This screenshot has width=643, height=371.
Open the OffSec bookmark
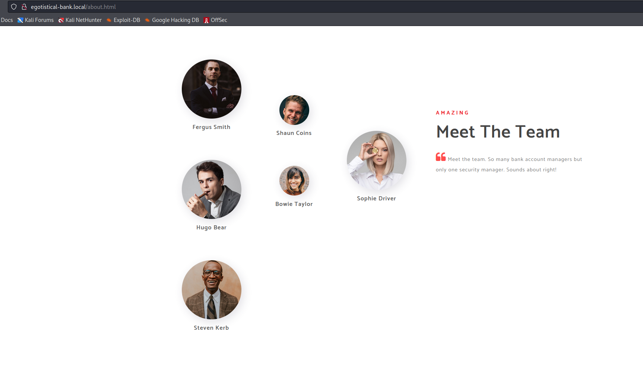215,20
